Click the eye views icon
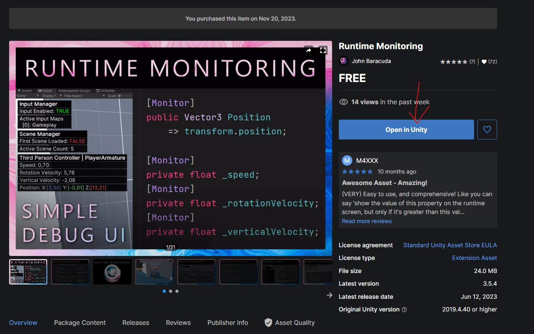This screenshot has width=534, height=334. tap(344, 102)
